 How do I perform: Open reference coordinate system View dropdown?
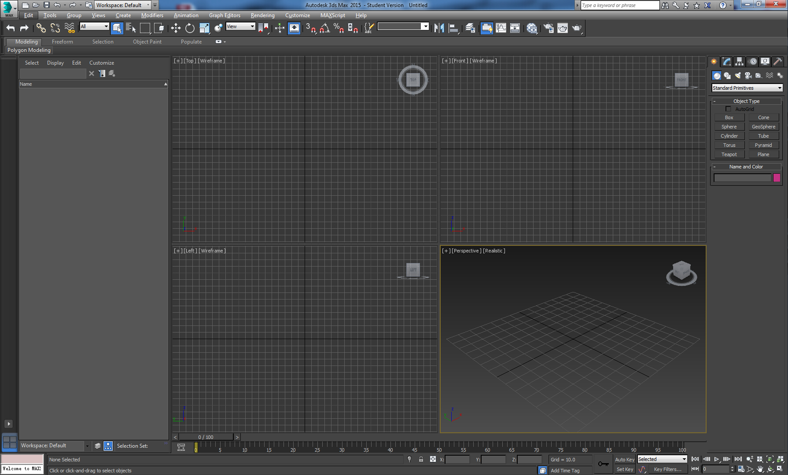[x=240, y=26]
